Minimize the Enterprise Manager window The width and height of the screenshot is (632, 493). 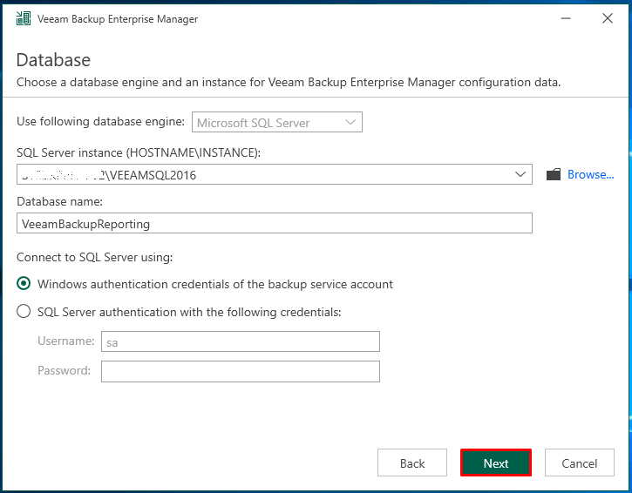point(566,18)
